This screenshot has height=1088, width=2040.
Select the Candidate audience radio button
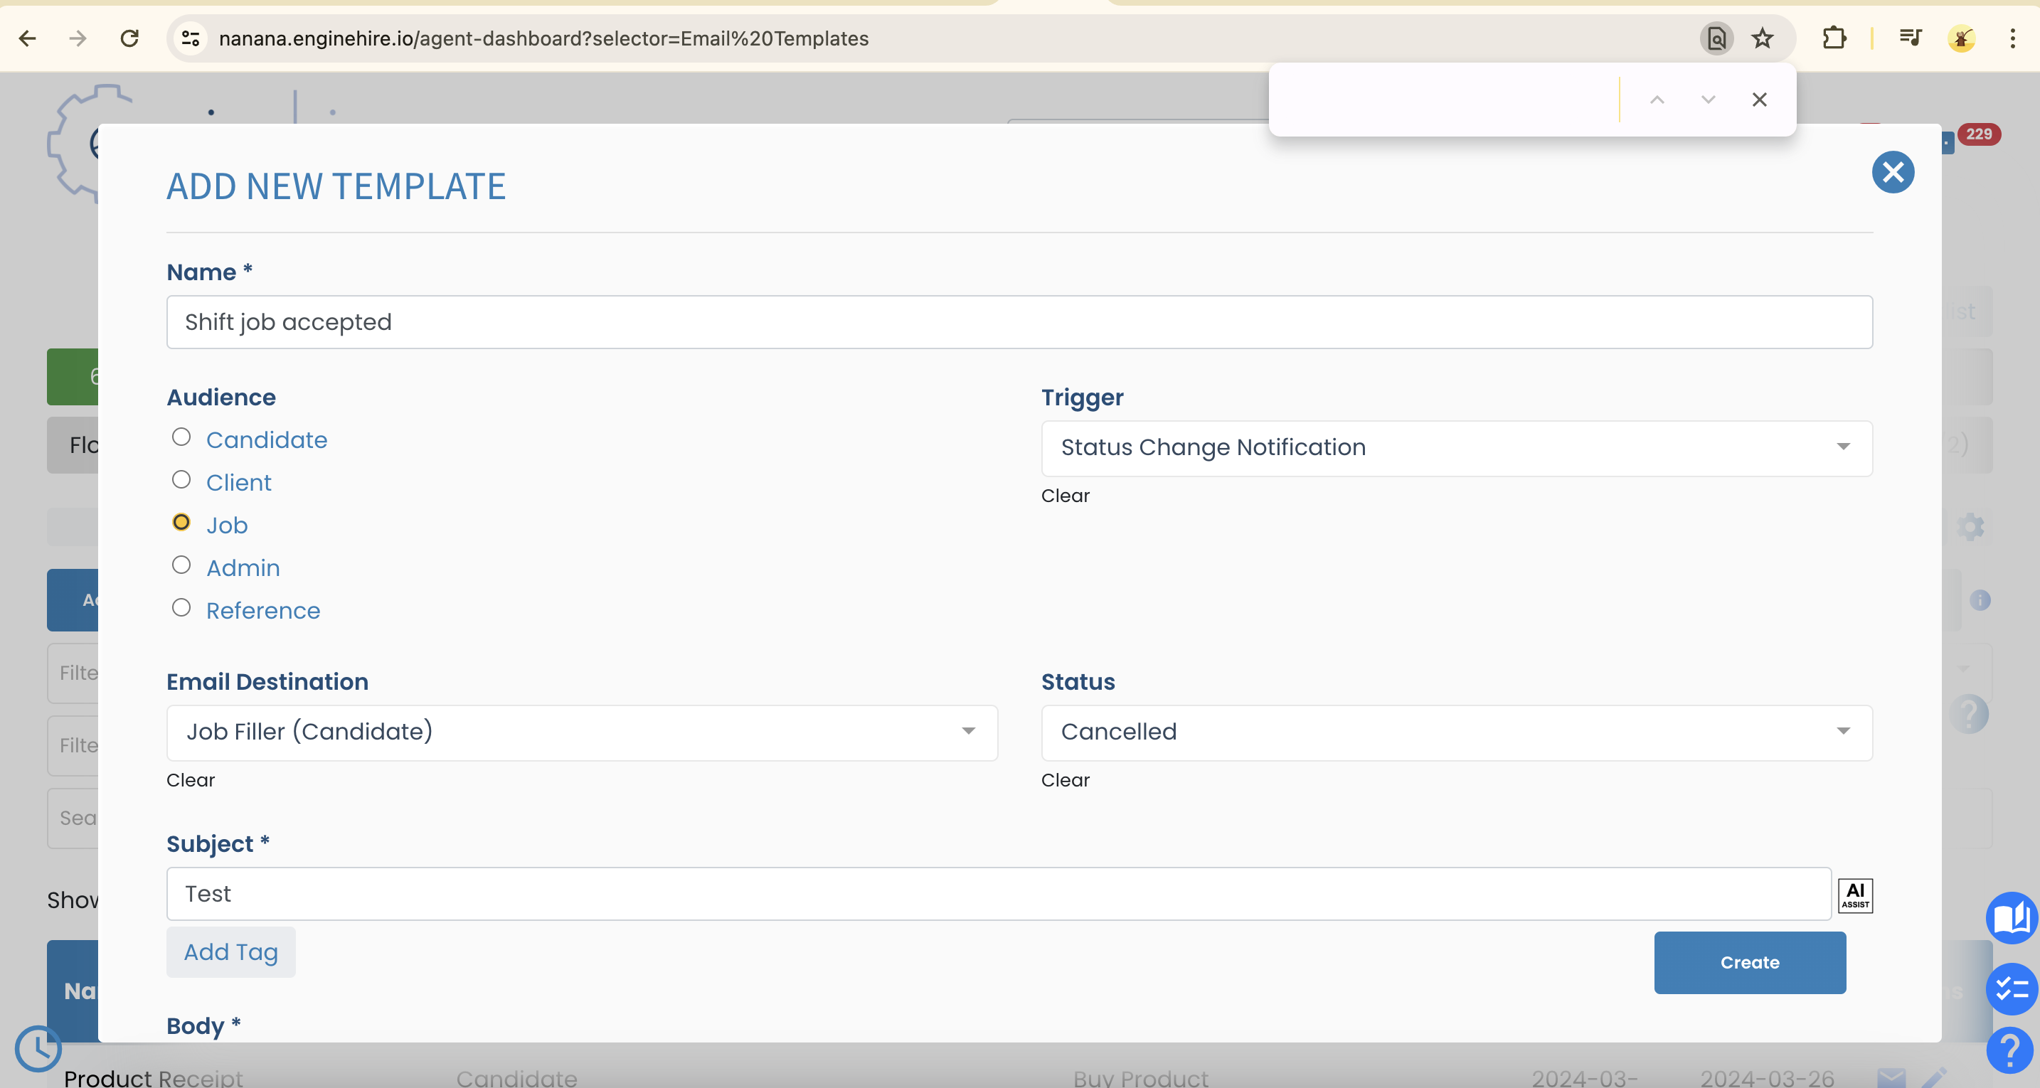point(181,437)
